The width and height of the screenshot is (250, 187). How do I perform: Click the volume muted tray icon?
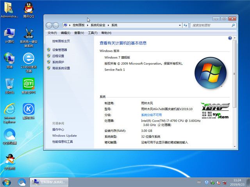coord(218,183)
